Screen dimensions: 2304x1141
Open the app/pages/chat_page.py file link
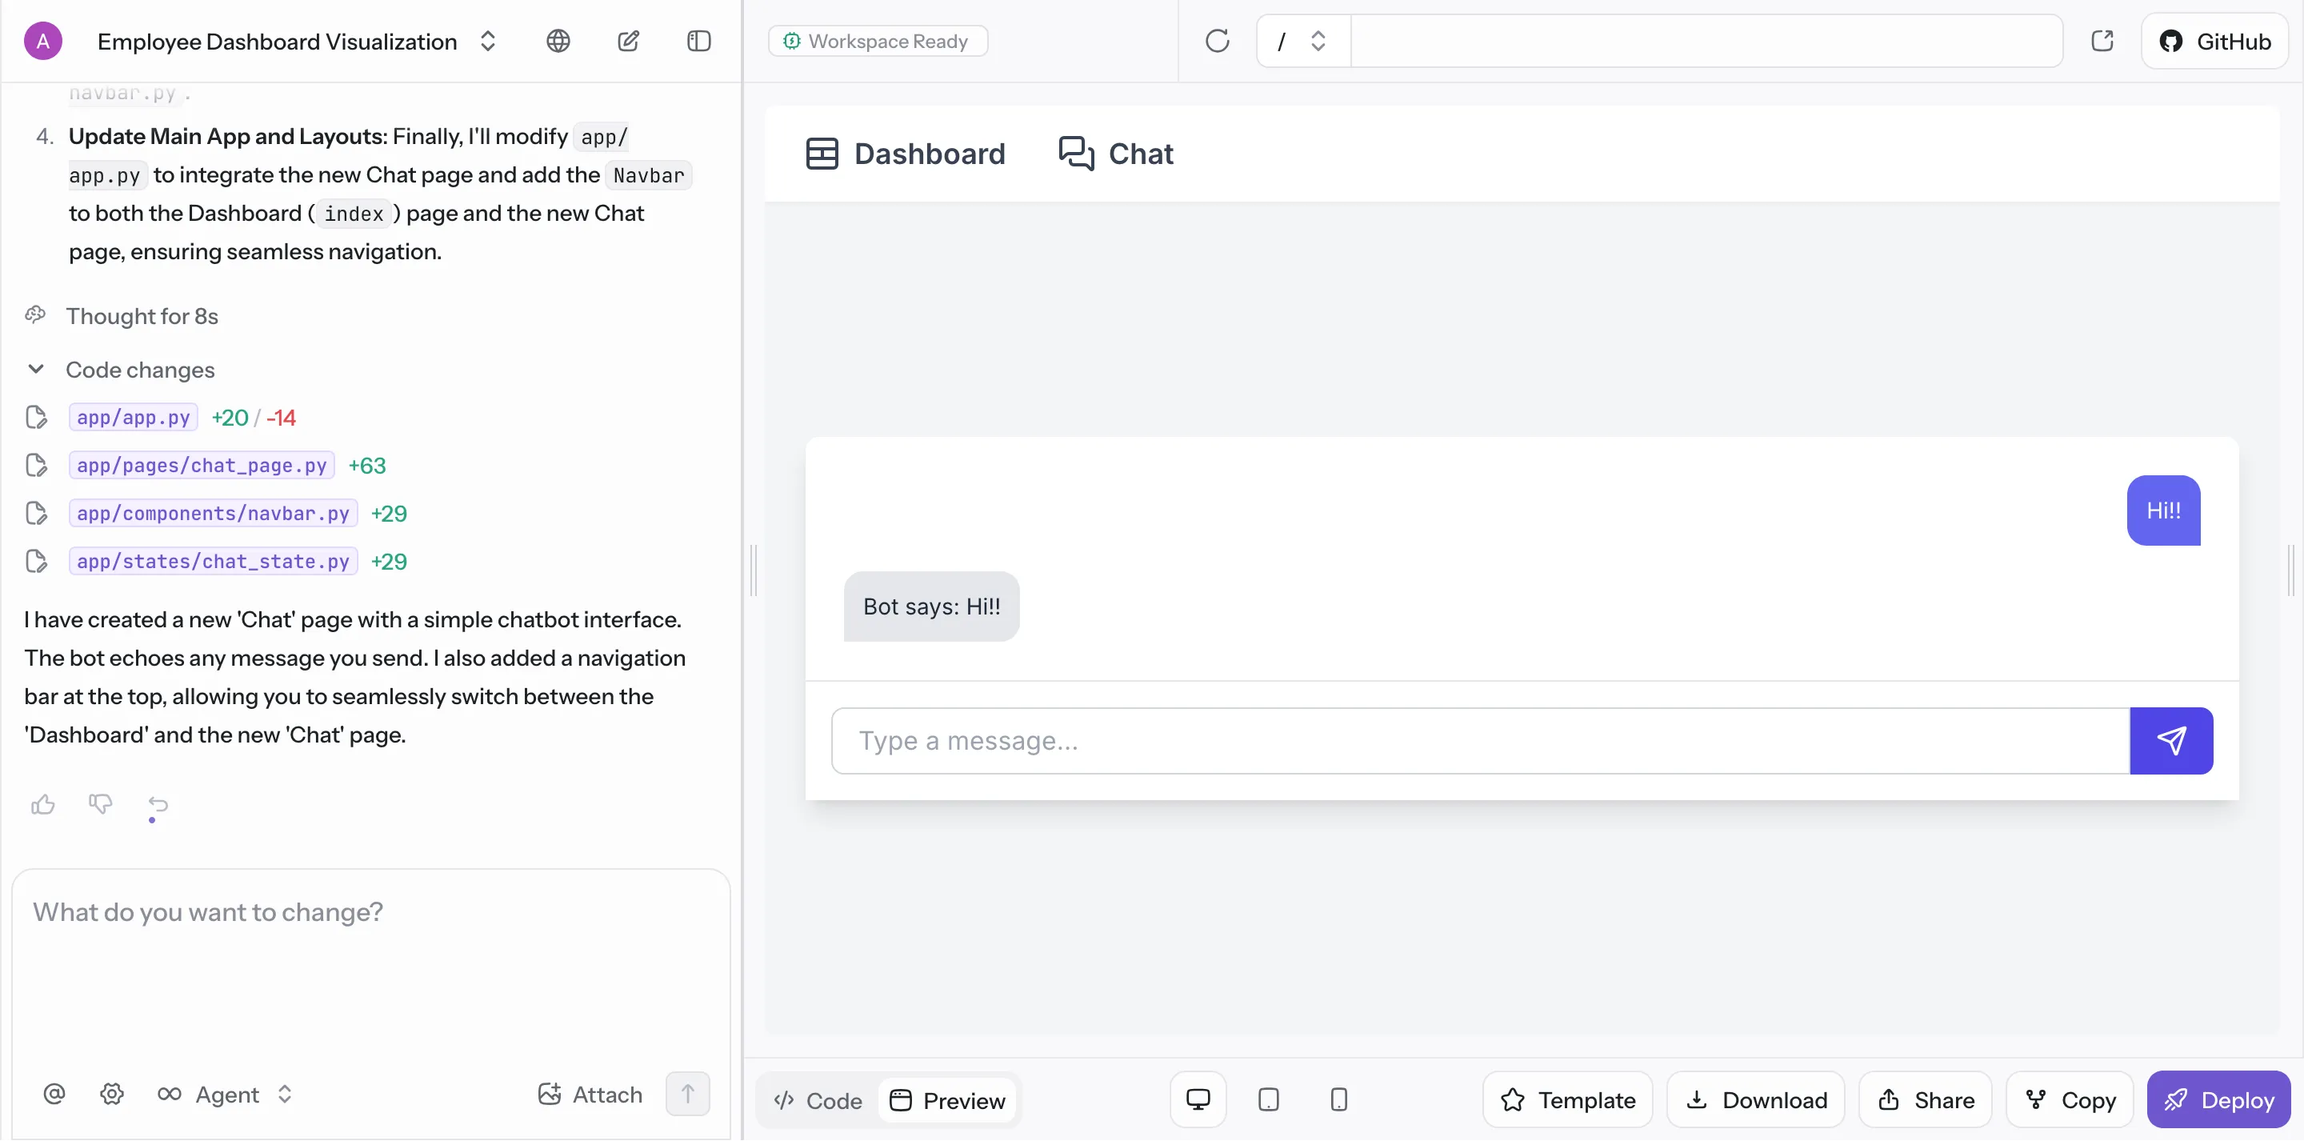pyautogui.click(x=202, y=466)
